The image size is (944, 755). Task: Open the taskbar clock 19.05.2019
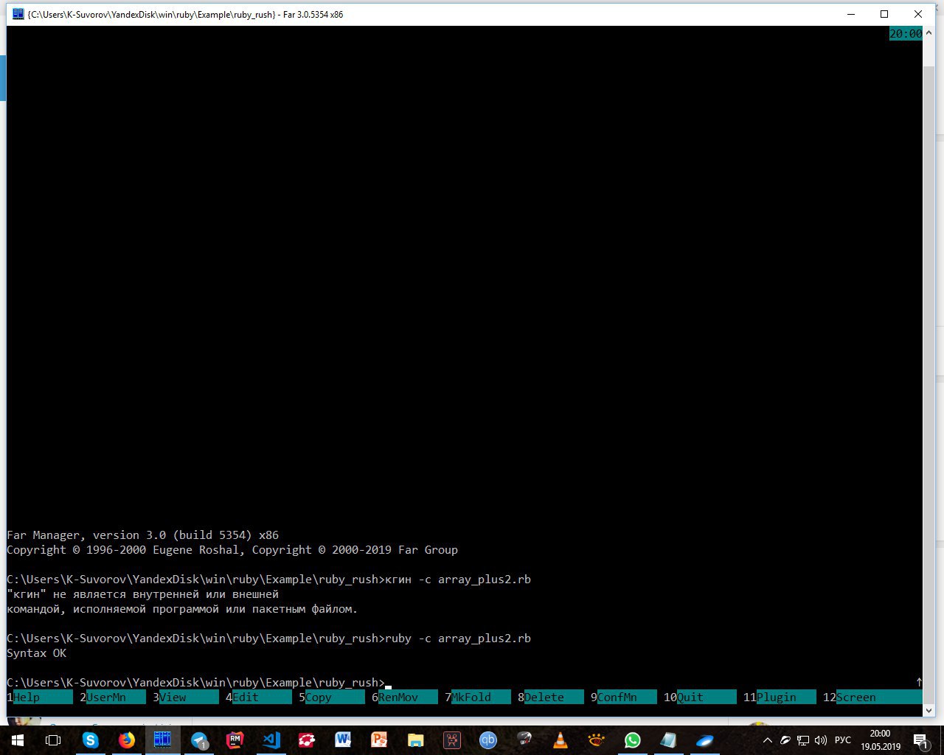click(x=881, y=740)
